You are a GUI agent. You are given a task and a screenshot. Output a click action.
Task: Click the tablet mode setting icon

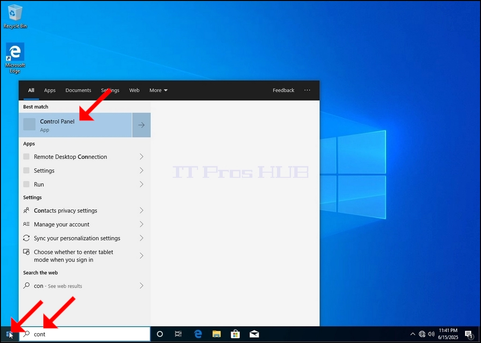click(26, 252)
